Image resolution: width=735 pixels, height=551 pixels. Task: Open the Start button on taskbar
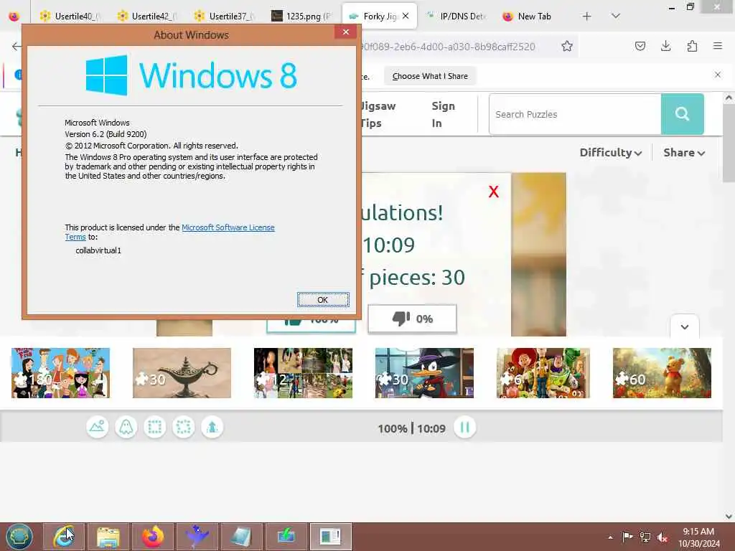tap(19, 537)
